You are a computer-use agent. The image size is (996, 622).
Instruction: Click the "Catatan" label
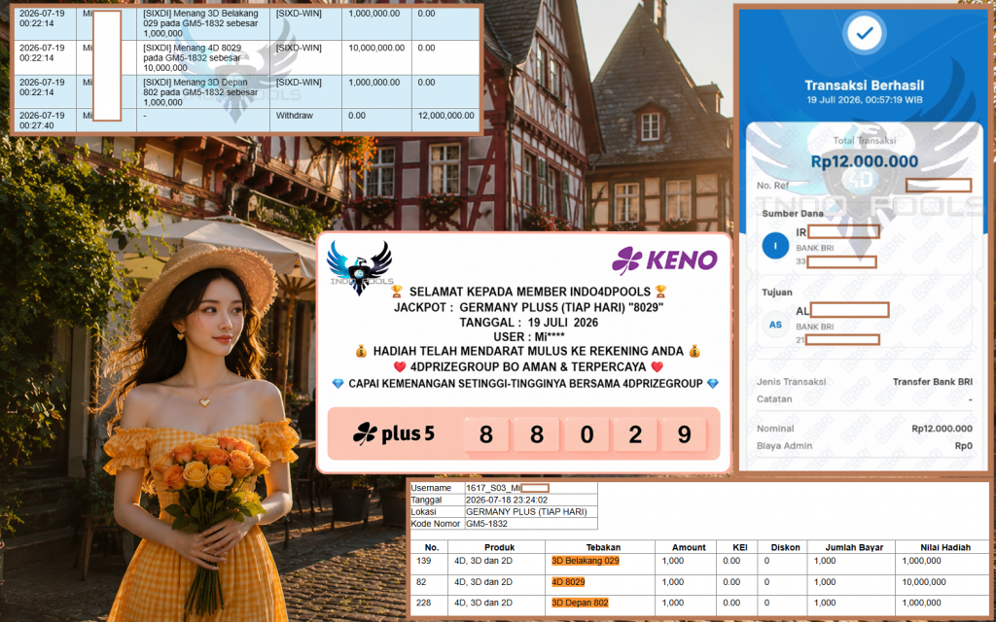(774, 399)
